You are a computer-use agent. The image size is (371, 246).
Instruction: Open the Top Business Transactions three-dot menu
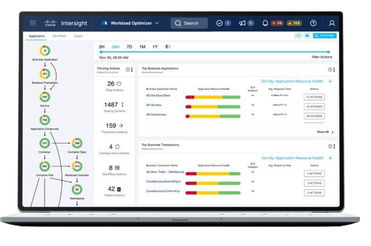tap(334, 146)
